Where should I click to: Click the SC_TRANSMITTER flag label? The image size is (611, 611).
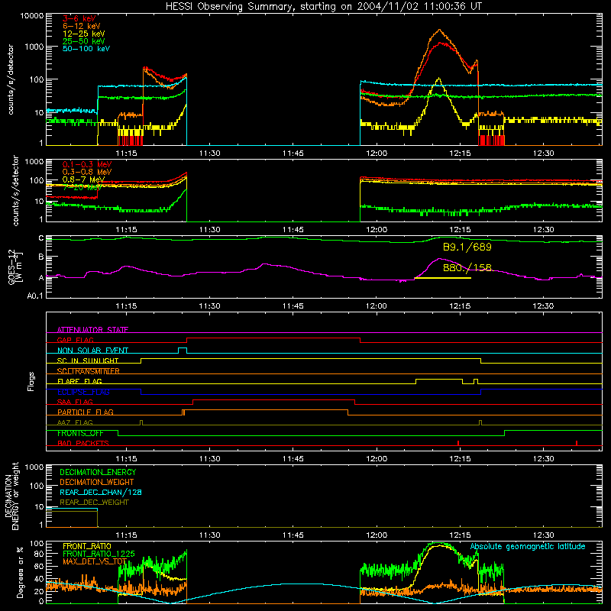[x=89, y=371]
